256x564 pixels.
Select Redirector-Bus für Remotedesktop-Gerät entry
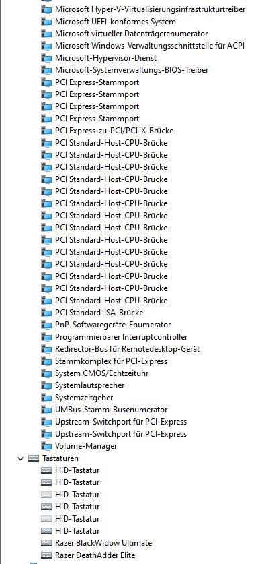click(127, 349)
